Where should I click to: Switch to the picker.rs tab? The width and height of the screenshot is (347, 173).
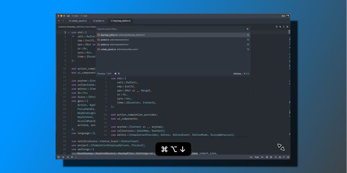point(99,21)
